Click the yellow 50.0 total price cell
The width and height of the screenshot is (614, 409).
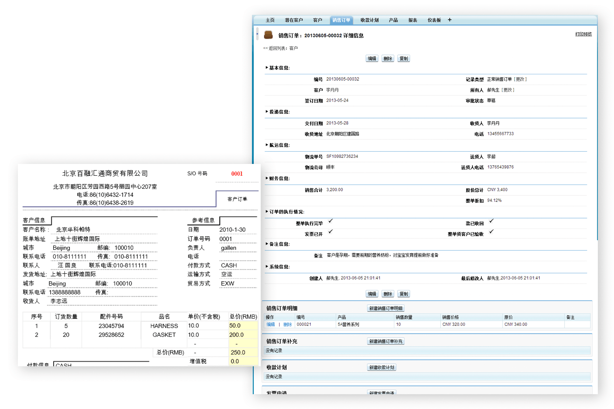[x=243, y=326]
